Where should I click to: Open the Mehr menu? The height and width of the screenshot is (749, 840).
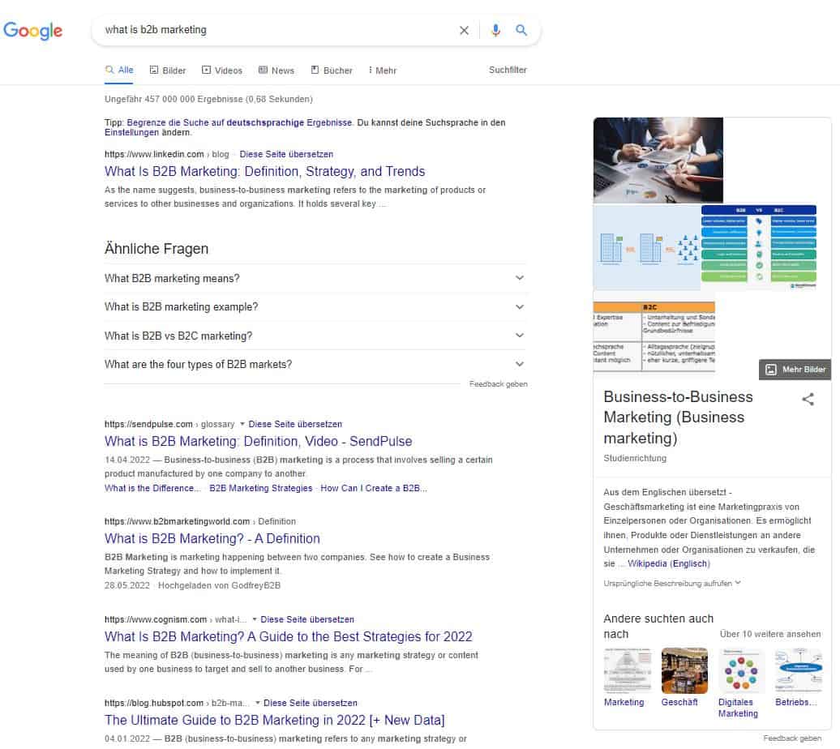pyautogui.click(x=383, y=71)
